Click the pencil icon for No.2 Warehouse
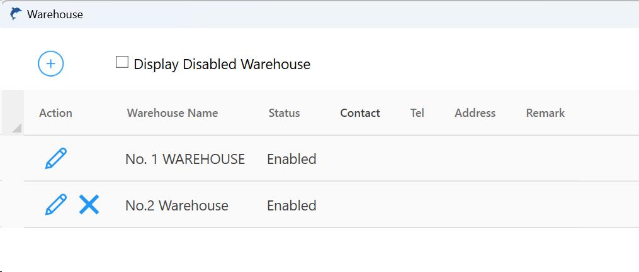 point(56,204)
